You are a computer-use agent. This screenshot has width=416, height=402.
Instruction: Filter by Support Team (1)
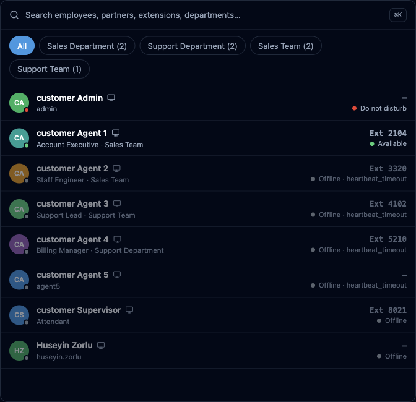tap(50, 69)
